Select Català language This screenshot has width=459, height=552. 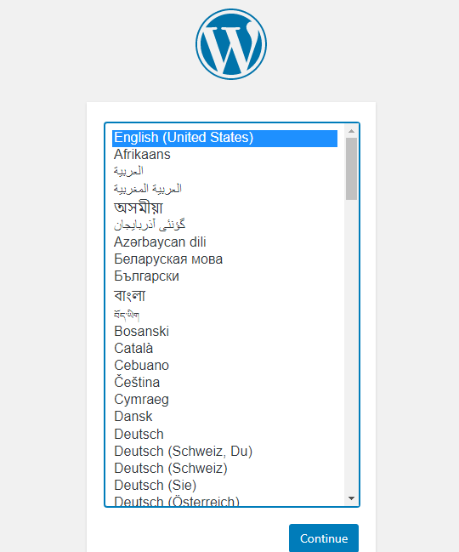click(x=224, y=349)
